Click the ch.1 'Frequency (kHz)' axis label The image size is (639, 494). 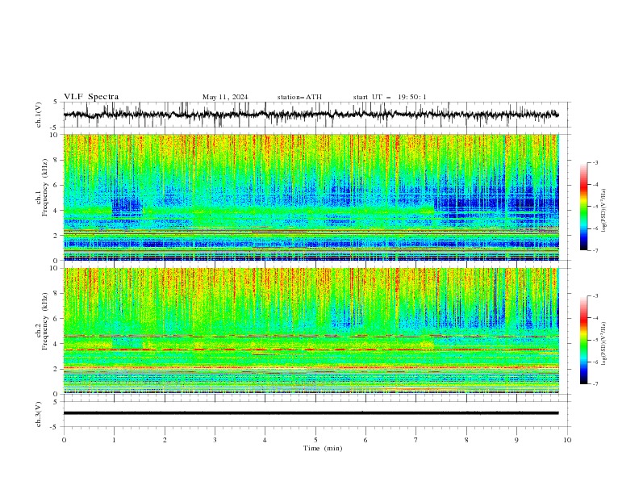coord(44,187)
